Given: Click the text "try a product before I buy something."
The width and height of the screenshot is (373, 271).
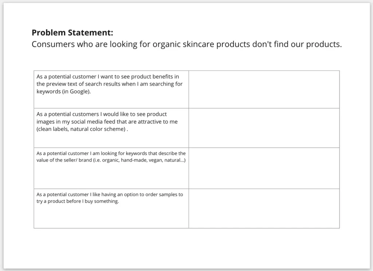Looking at the screenshot, I should [78, 201].
